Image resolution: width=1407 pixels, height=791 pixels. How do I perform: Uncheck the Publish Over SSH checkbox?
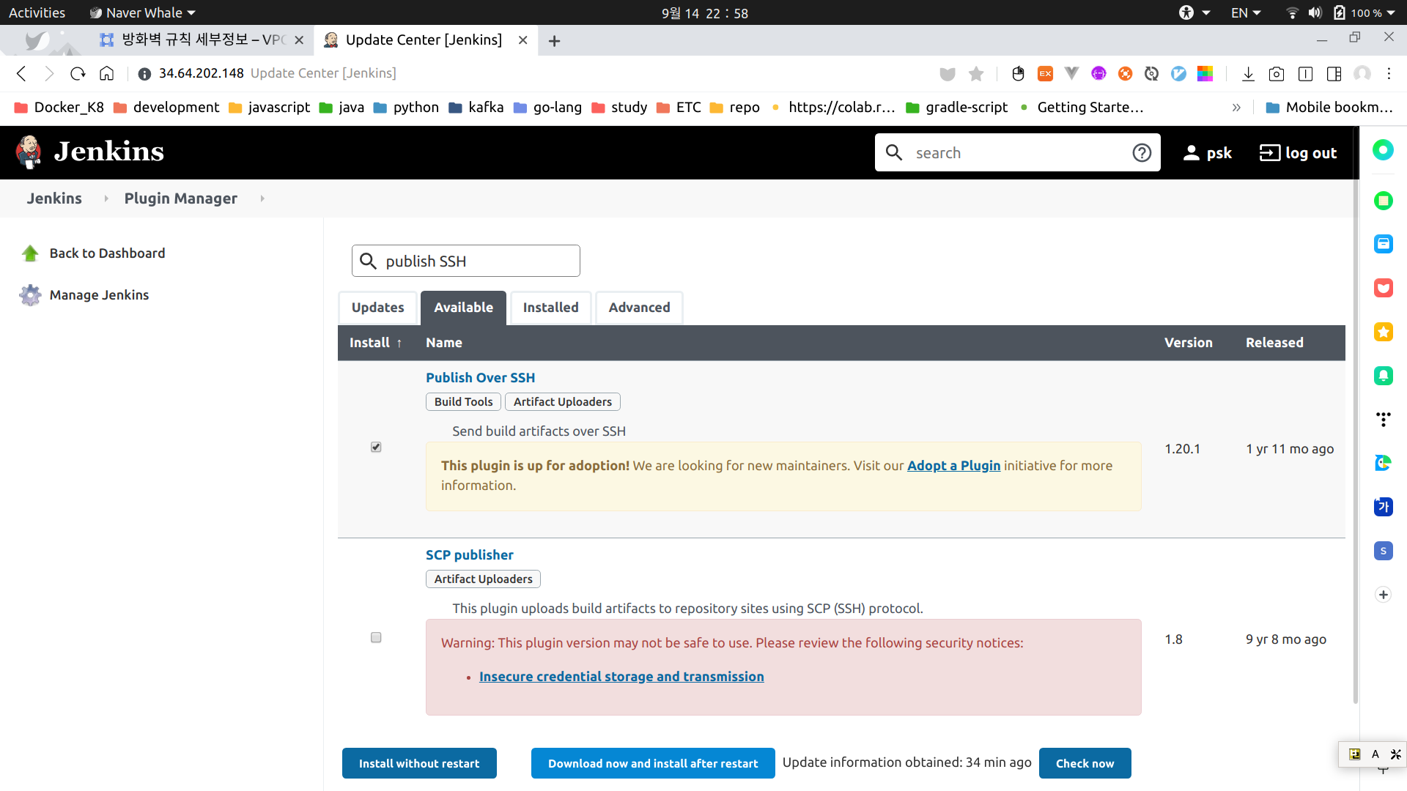[x=376, y=447]
